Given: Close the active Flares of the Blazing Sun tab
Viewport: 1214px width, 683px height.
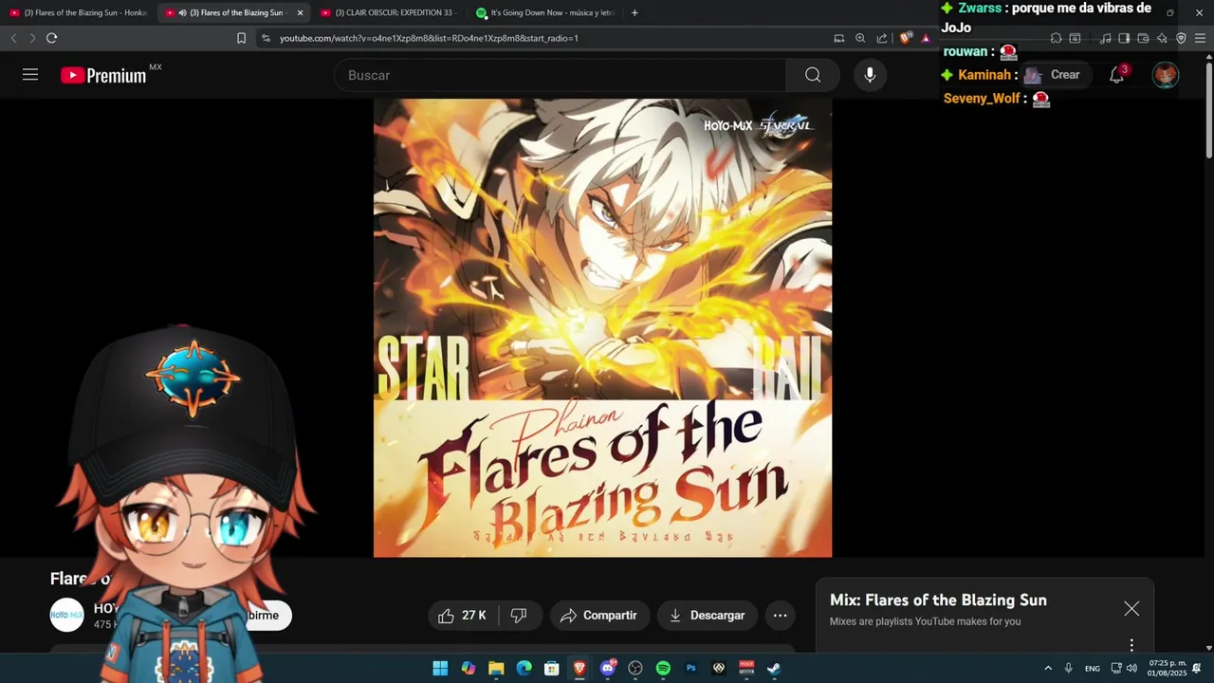Looking at the screenshot, I should [300, 12].
